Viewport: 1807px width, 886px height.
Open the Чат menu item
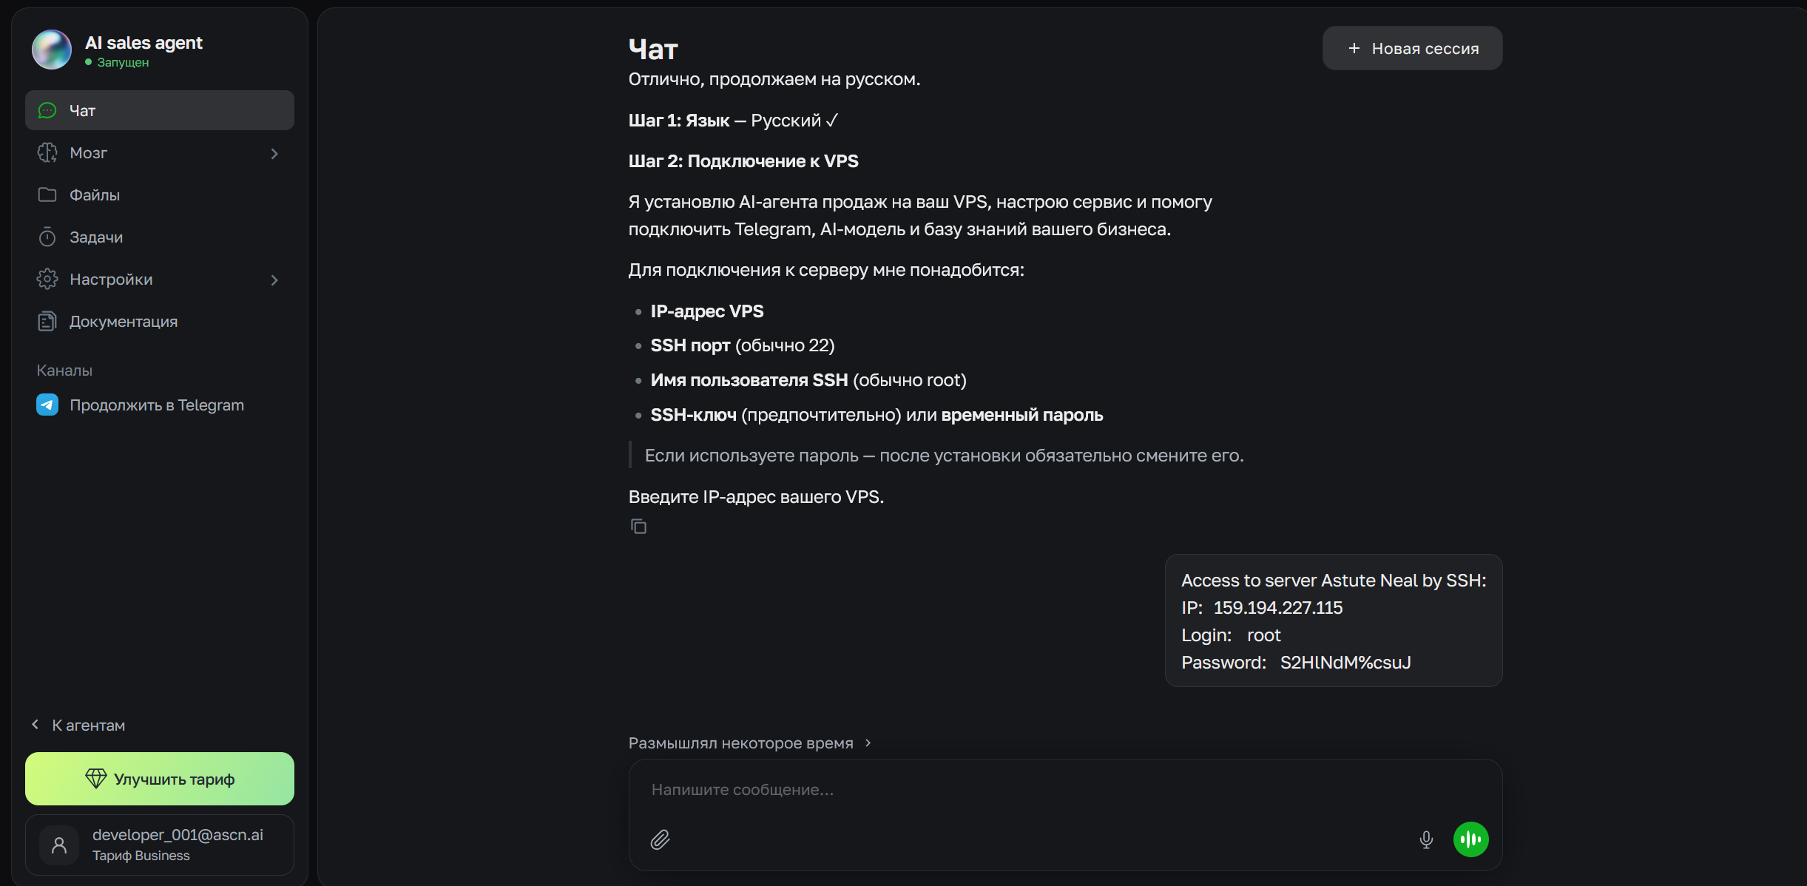[160, 110]
